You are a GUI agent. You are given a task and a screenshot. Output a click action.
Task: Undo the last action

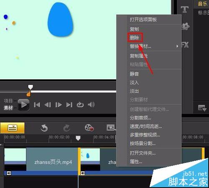(x=44, y=128)
